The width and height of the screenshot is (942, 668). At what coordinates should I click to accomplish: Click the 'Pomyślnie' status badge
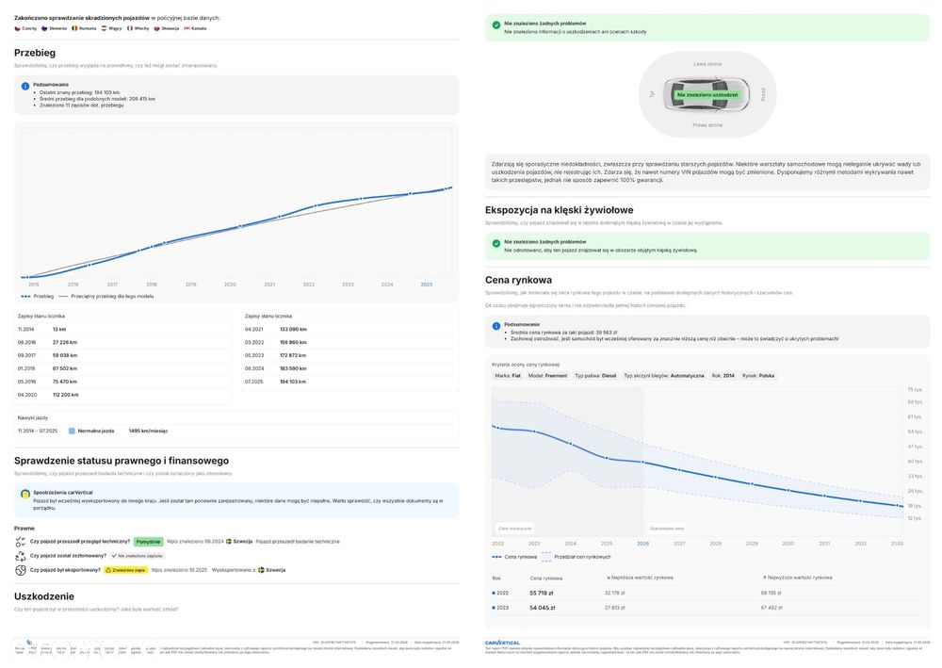(x=148, y=542)
